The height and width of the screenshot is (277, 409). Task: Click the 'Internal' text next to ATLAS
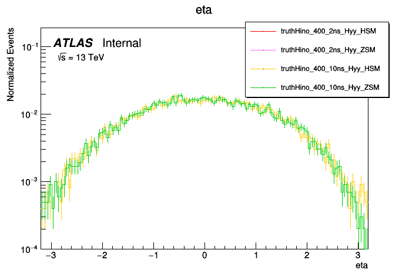coord(122,43)
